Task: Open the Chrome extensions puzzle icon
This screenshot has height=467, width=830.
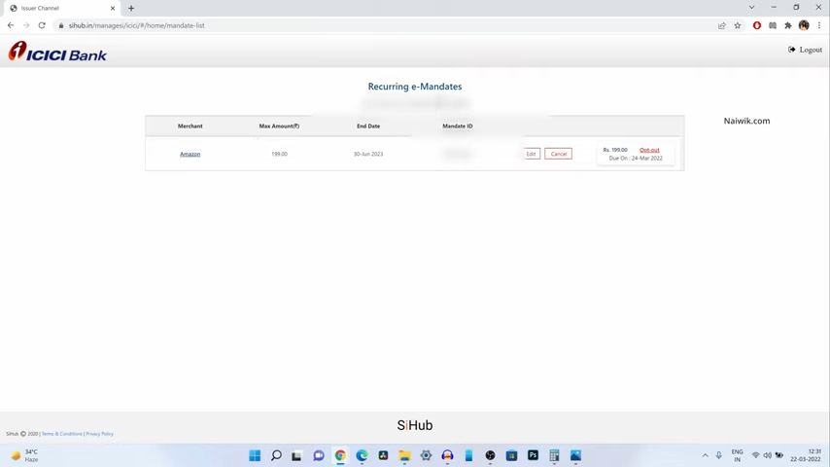Action: point(788,25)
